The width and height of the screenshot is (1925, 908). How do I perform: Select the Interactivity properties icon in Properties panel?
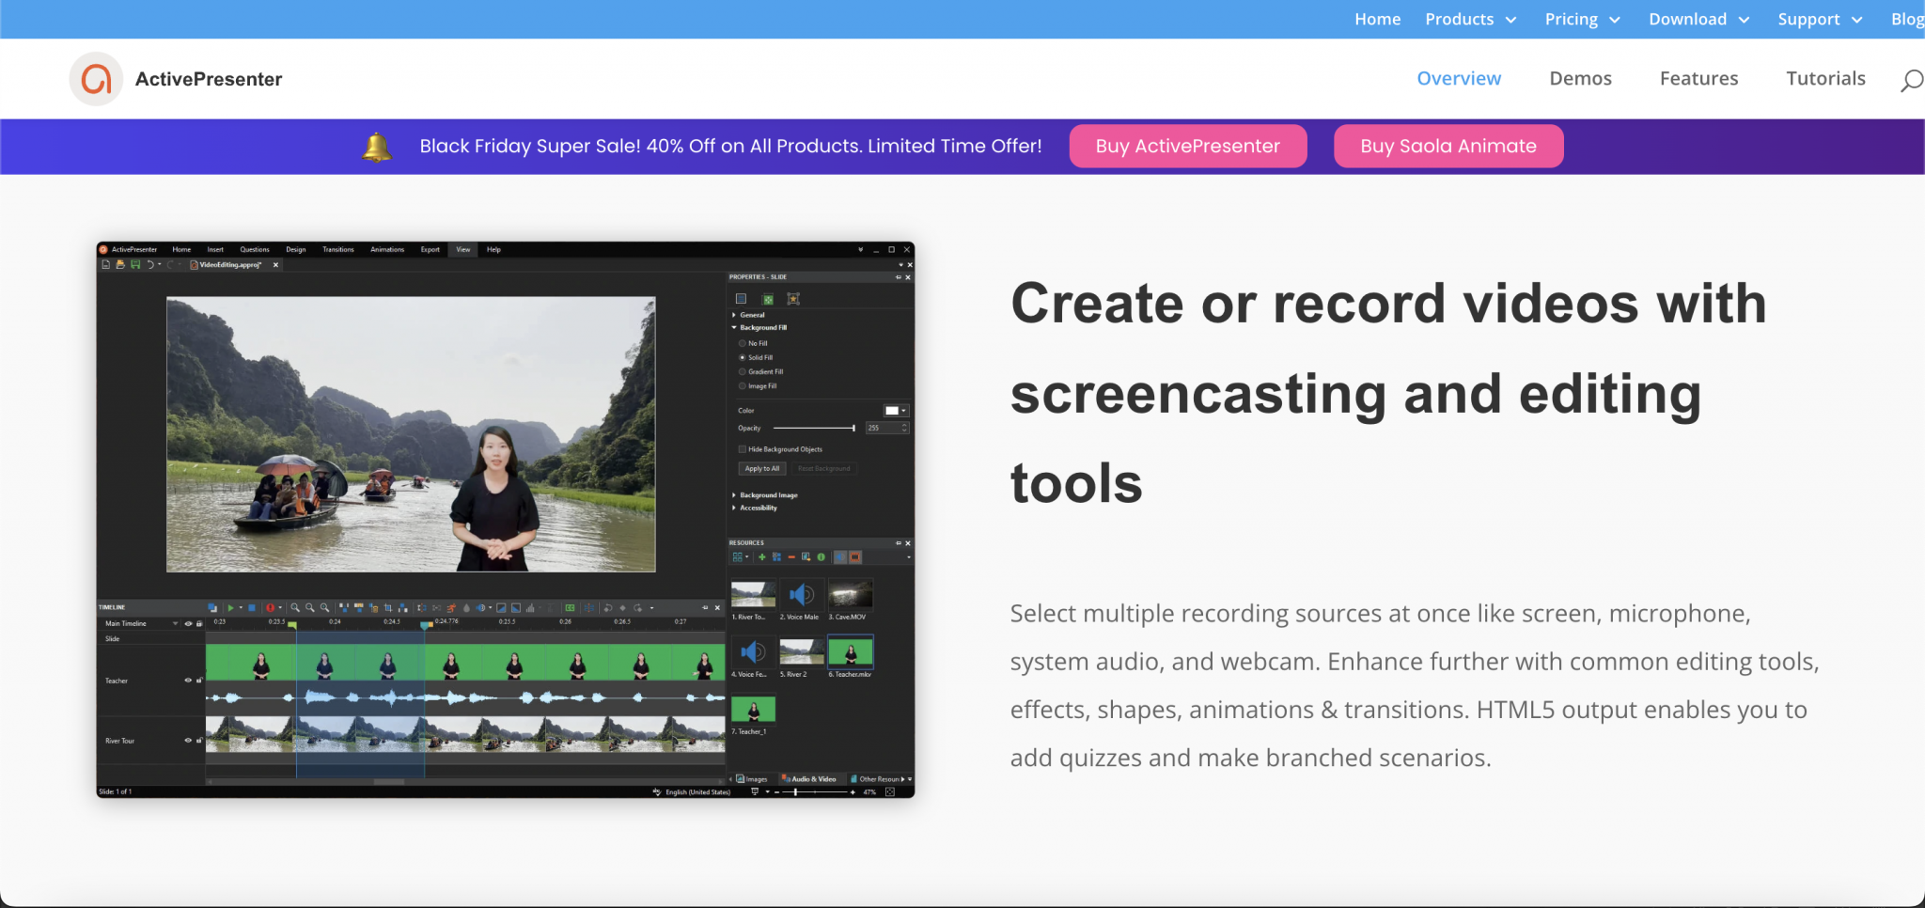pos(793,298)
